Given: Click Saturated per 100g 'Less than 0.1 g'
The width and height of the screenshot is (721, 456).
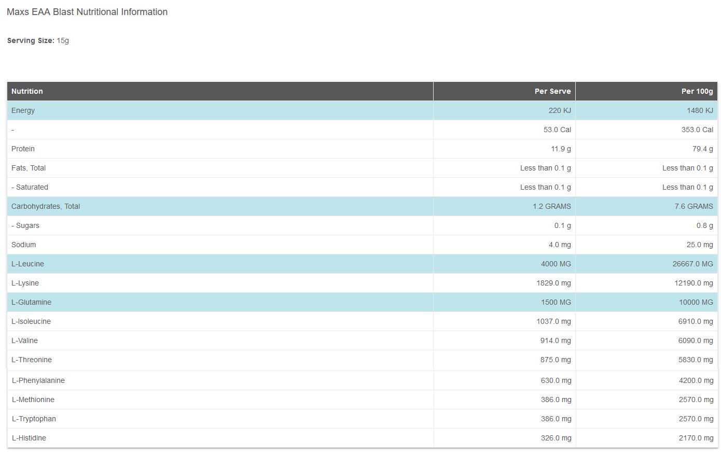Looking at the screenshot, I should [x=688, y=187].
